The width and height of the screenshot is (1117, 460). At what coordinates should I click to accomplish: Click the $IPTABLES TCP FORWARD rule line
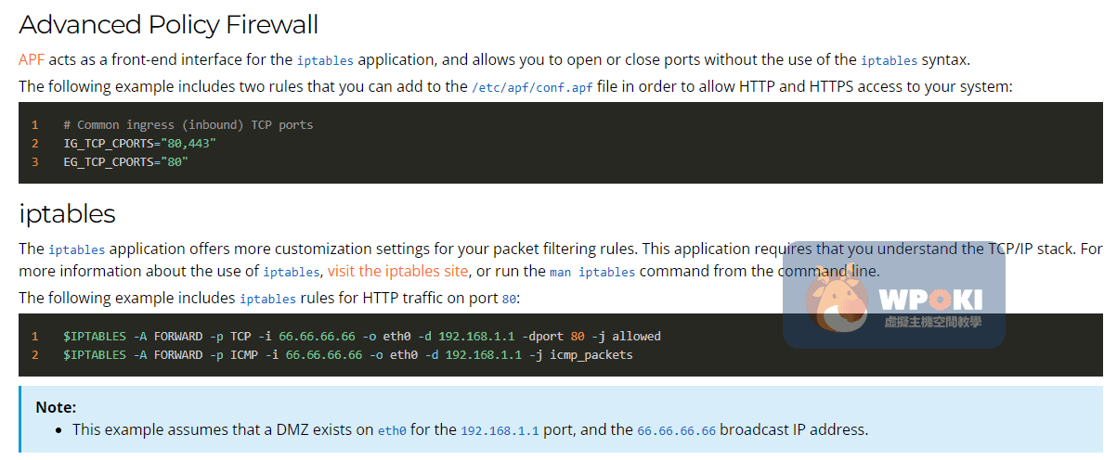coord(362,336)
